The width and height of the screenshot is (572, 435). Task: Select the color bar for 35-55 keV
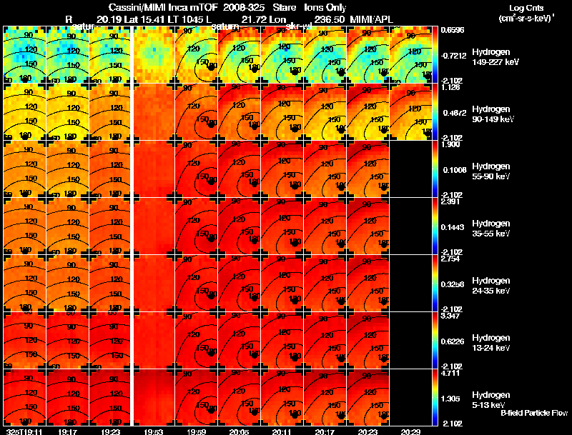(x=435, y=226)
